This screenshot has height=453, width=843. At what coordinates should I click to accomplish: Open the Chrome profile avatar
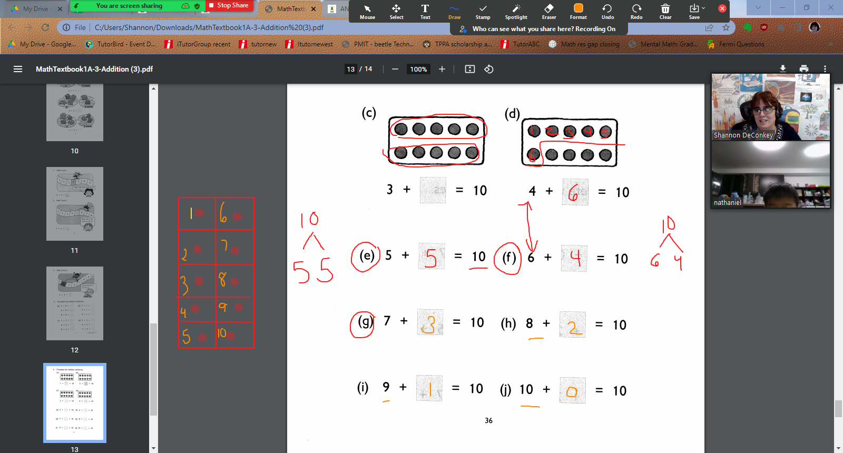(815, 27)
